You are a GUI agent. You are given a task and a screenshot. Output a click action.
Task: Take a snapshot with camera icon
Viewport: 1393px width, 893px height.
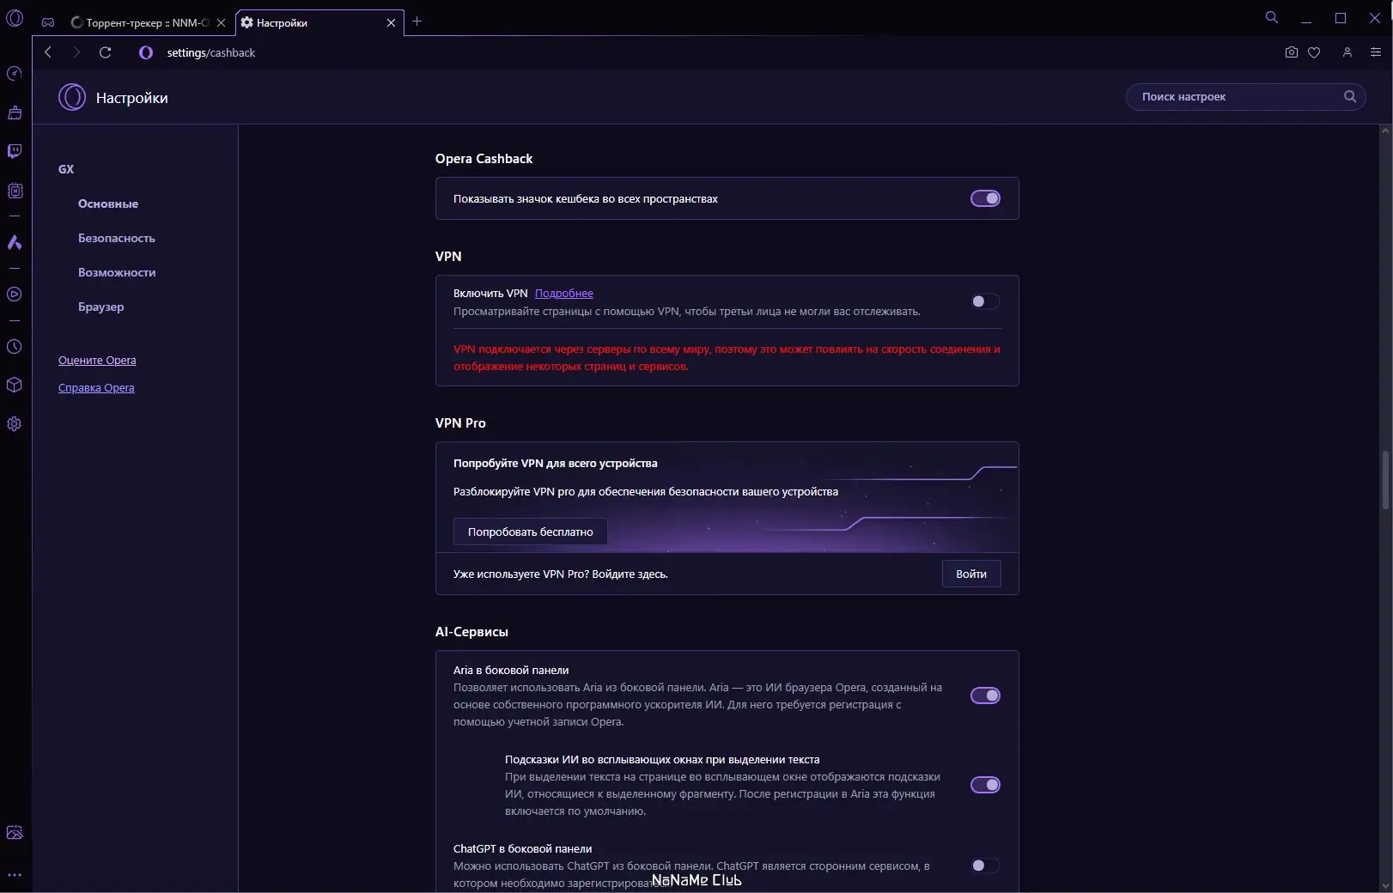[1291, 52]
